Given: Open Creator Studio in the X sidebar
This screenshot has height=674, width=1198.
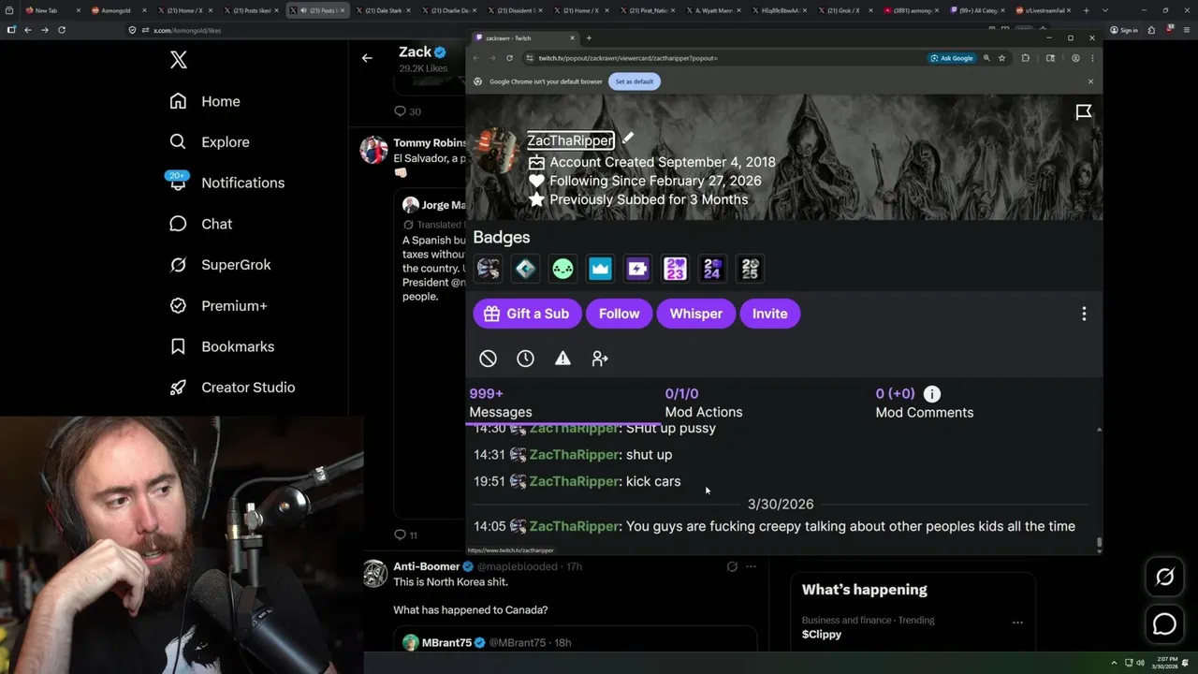Looking at the screenshot, I should tap(231, 388).
